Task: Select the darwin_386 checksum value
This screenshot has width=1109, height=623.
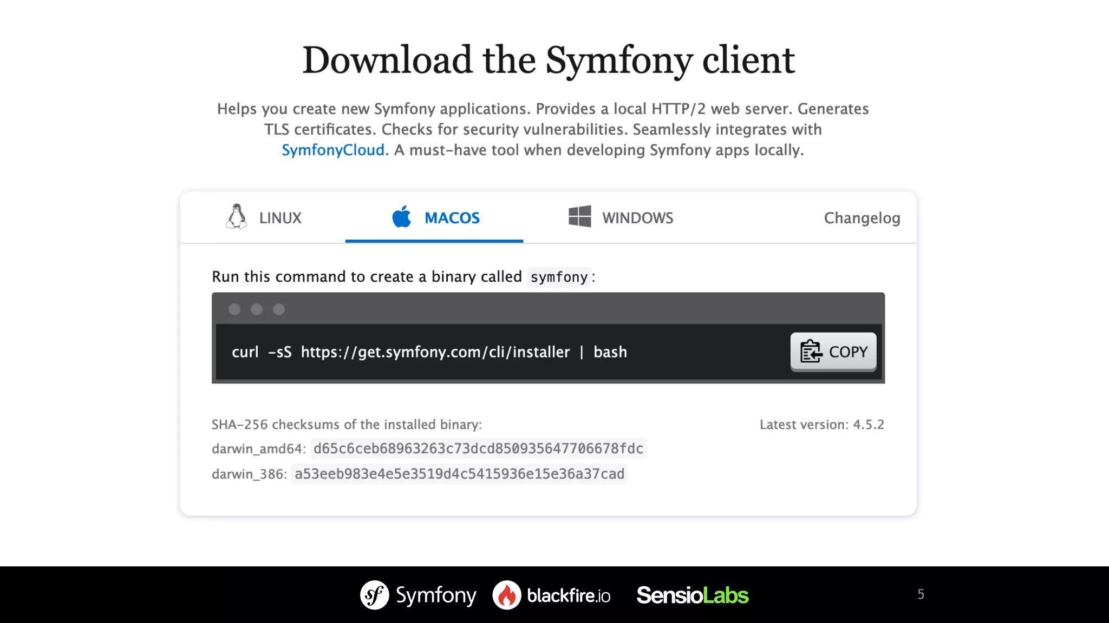Action: click(x=459, y=474)
